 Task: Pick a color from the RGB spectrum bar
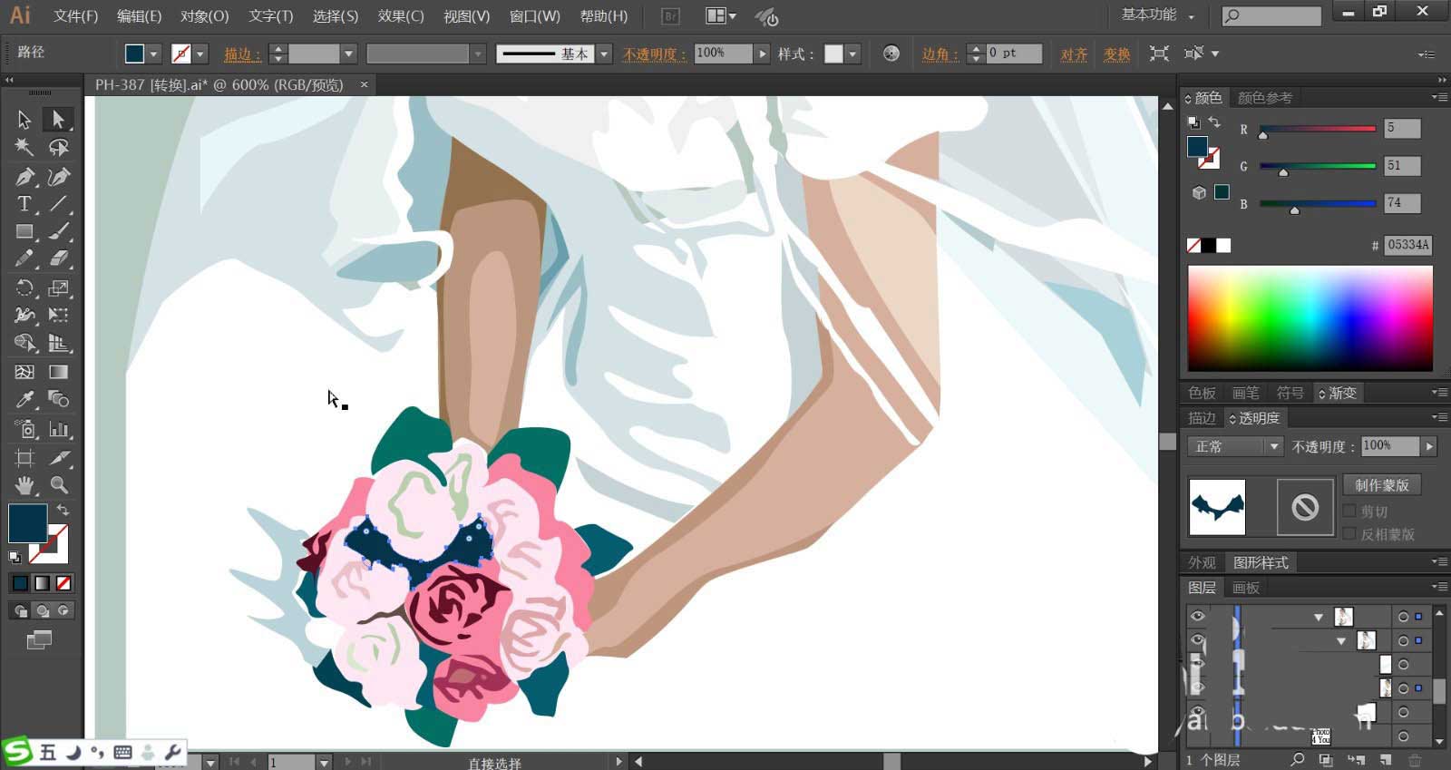pos(1310,318)
